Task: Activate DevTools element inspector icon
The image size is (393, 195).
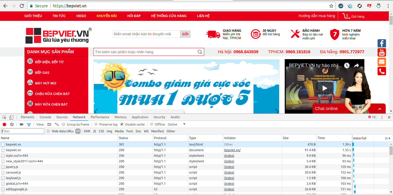Action: [4, 117]
